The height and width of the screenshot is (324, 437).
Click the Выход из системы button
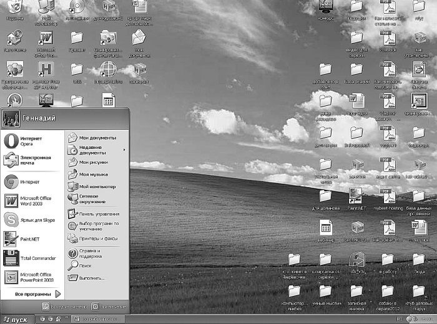(66, 307)
